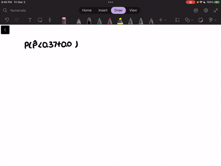Undo the last stroke
Screen dimensions: 221x166
7,20
